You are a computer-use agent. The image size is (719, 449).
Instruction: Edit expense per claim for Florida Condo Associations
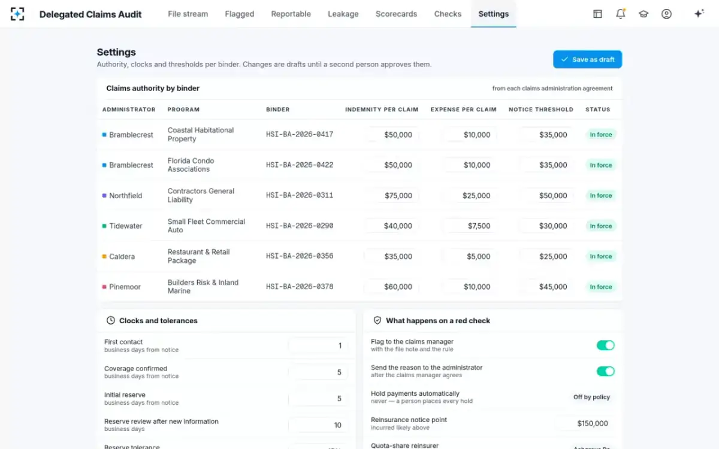point(470,165)
